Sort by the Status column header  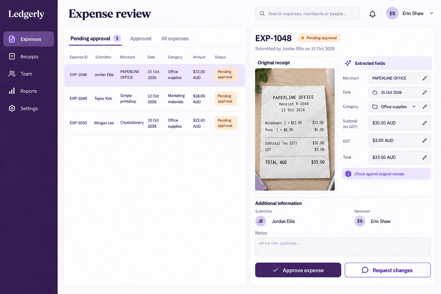tap(220, 57)
